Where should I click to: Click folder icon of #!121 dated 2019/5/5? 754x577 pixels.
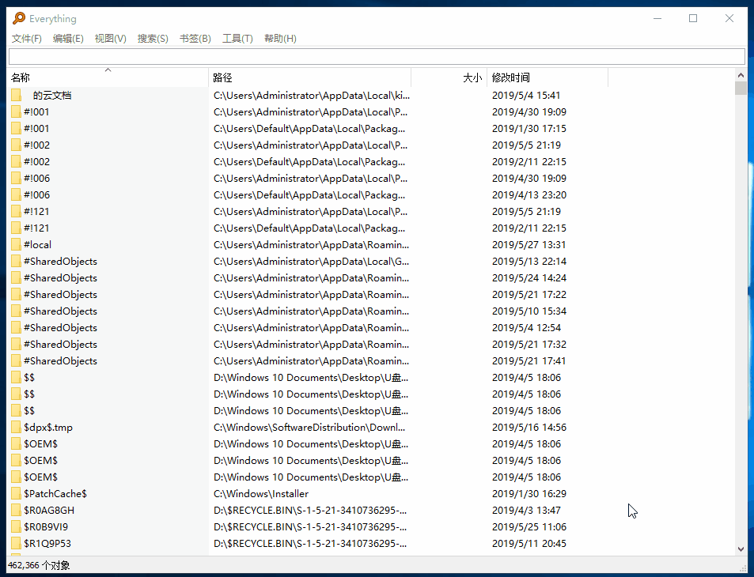17,211
